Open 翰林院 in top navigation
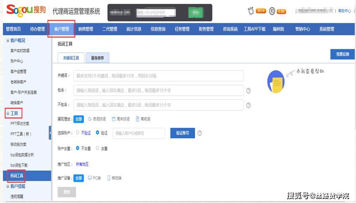This screenshot has height=203, width=356. click(279, 29)
